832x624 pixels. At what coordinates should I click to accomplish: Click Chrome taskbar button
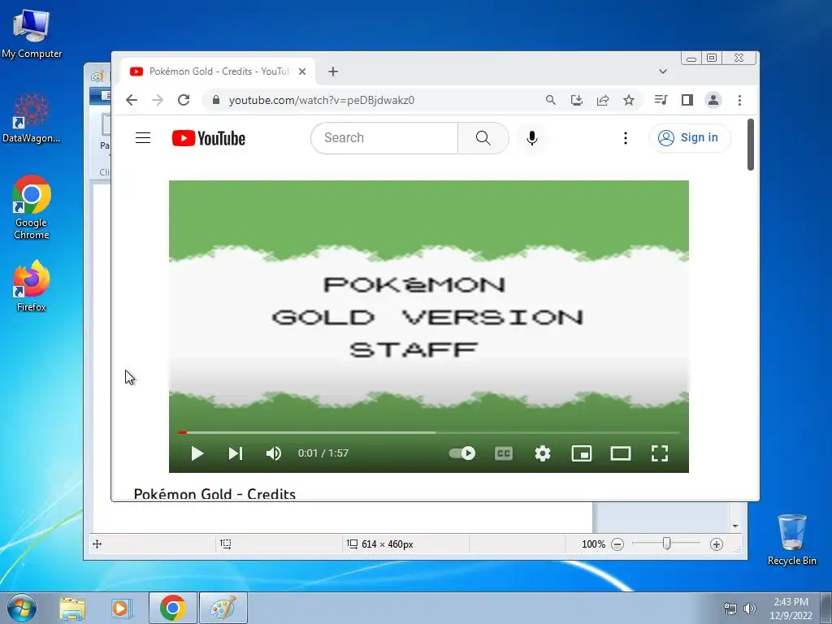(x=173, y=608)
